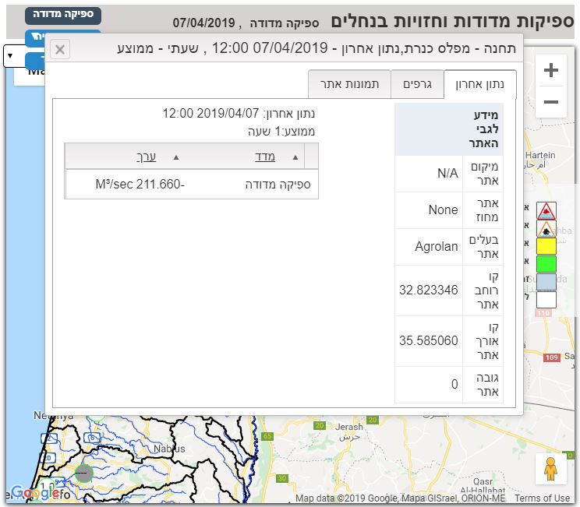Image resolution: width=580 pixels, height=507 pixels.
Task: Select the green legend swatch
Action: point(546,264)
